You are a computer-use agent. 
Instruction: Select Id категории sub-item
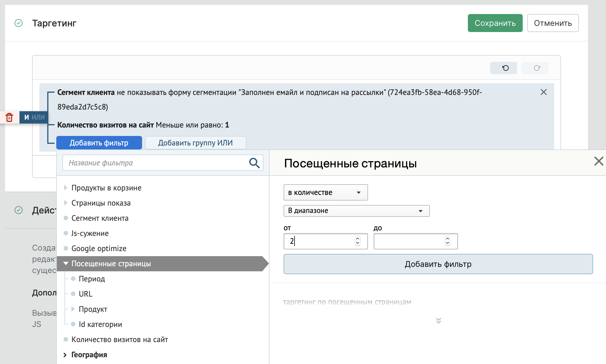coord(100,324)
